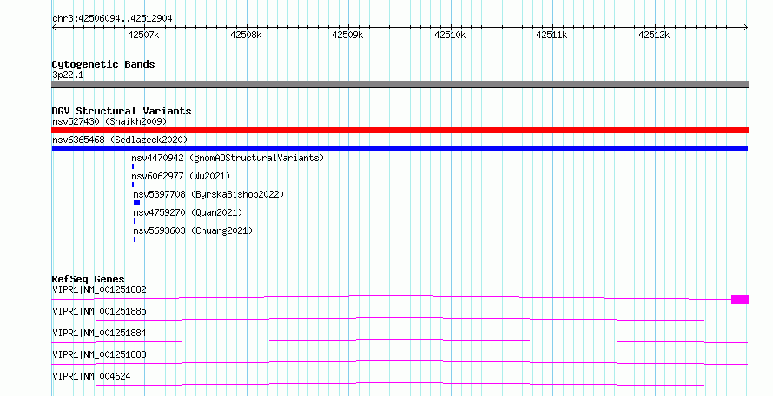Open the nsv4470942 (gnomADStructuralVariants) label
The height and width of the screenshot is (396, 773).
click(228, 158)
